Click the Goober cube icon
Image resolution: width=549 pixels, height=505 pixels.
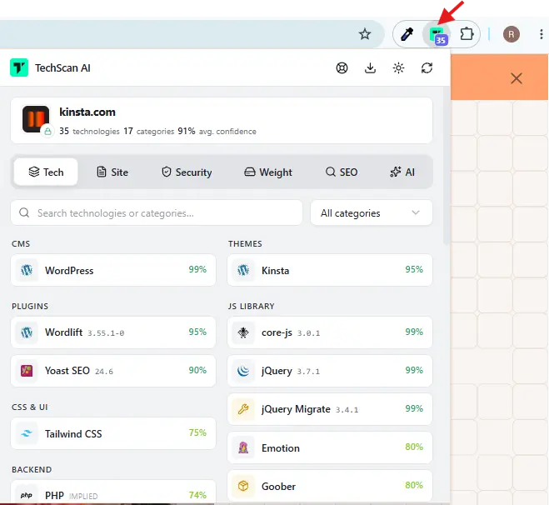[243, 486]
